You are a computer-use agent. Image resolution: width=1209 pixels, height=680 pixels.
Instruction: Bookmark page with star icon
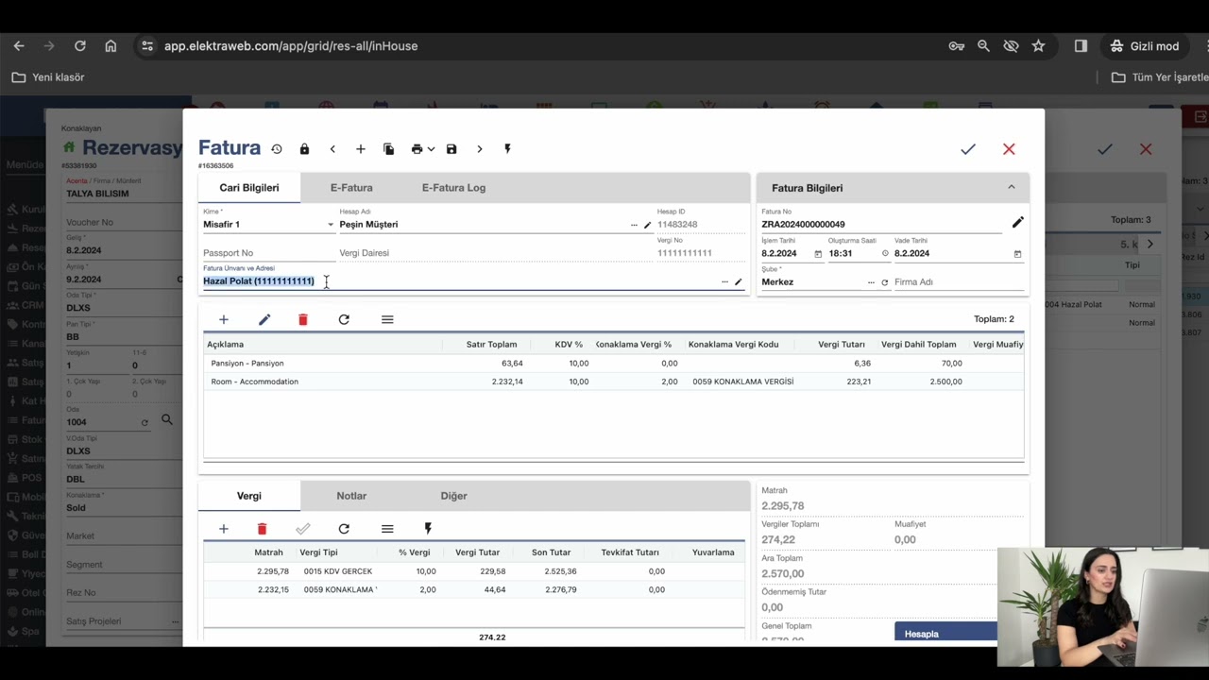[1038, 45]
